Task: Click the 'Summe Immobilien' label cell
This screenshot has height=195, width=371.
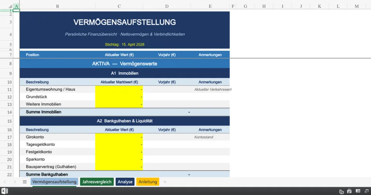Action: tap(58, 112)
